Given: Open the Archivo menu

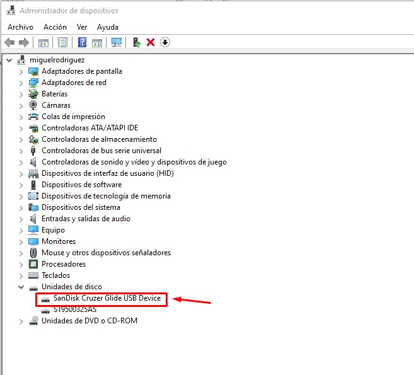Looking at the screenshot, I should pyautogui.click(x=20, y=27).
